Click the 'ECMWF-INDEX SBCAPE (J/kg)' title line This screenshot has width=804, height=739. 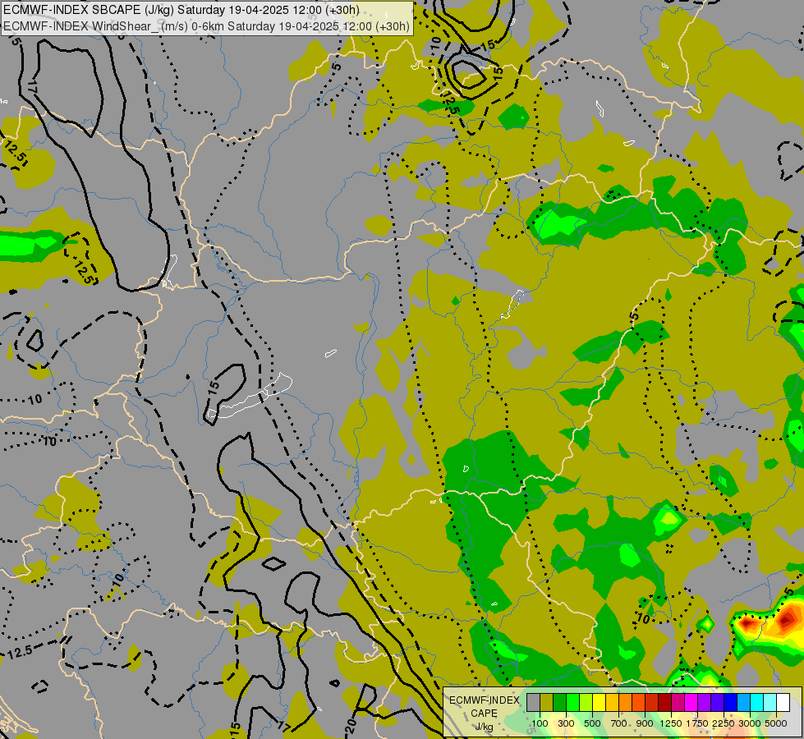(x=181, y=10)
